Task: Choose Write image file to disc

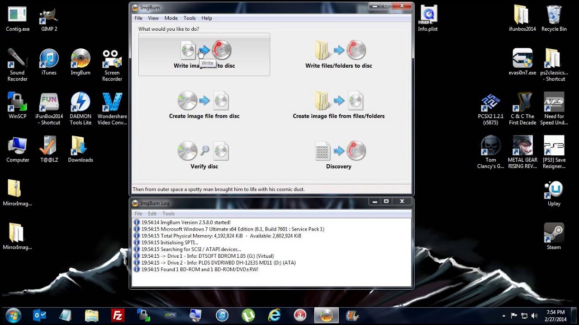Action: coord(204,55)
